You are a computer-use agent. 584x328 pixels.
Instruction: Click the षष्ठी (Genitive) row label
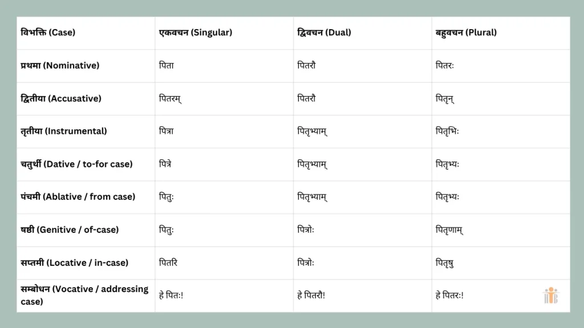70,230
